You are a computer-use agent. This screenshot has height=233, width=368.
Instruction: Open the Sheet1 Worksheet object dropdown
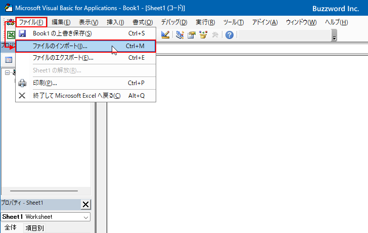click(86, 217)
